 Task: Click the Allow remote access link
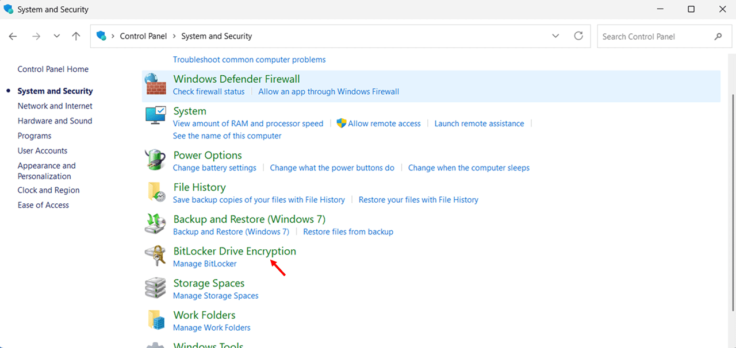coord(384,123)
